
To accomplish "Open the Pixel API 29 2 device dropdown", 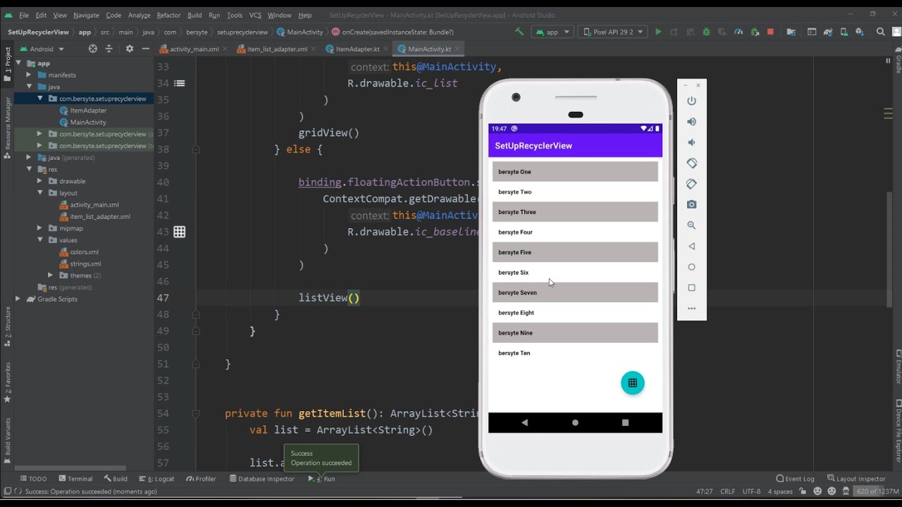I will 614,32.
